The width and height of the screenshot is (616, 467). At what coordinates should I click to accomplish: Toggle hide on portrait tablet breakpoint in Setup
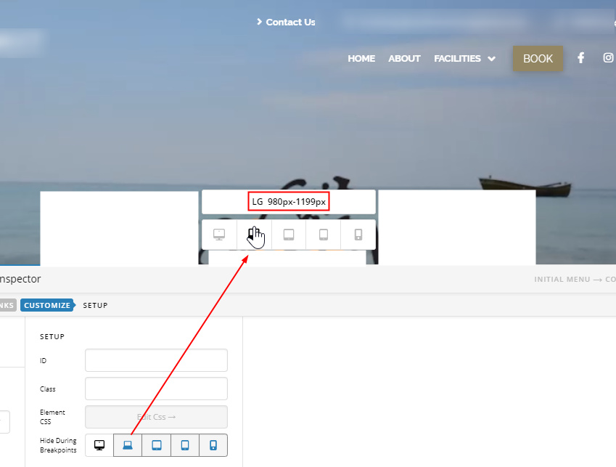point(185,445)
